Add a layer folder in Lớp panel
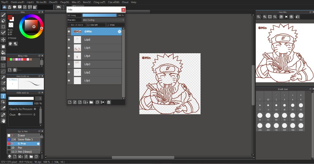The image size is (314, 164). 91,102
